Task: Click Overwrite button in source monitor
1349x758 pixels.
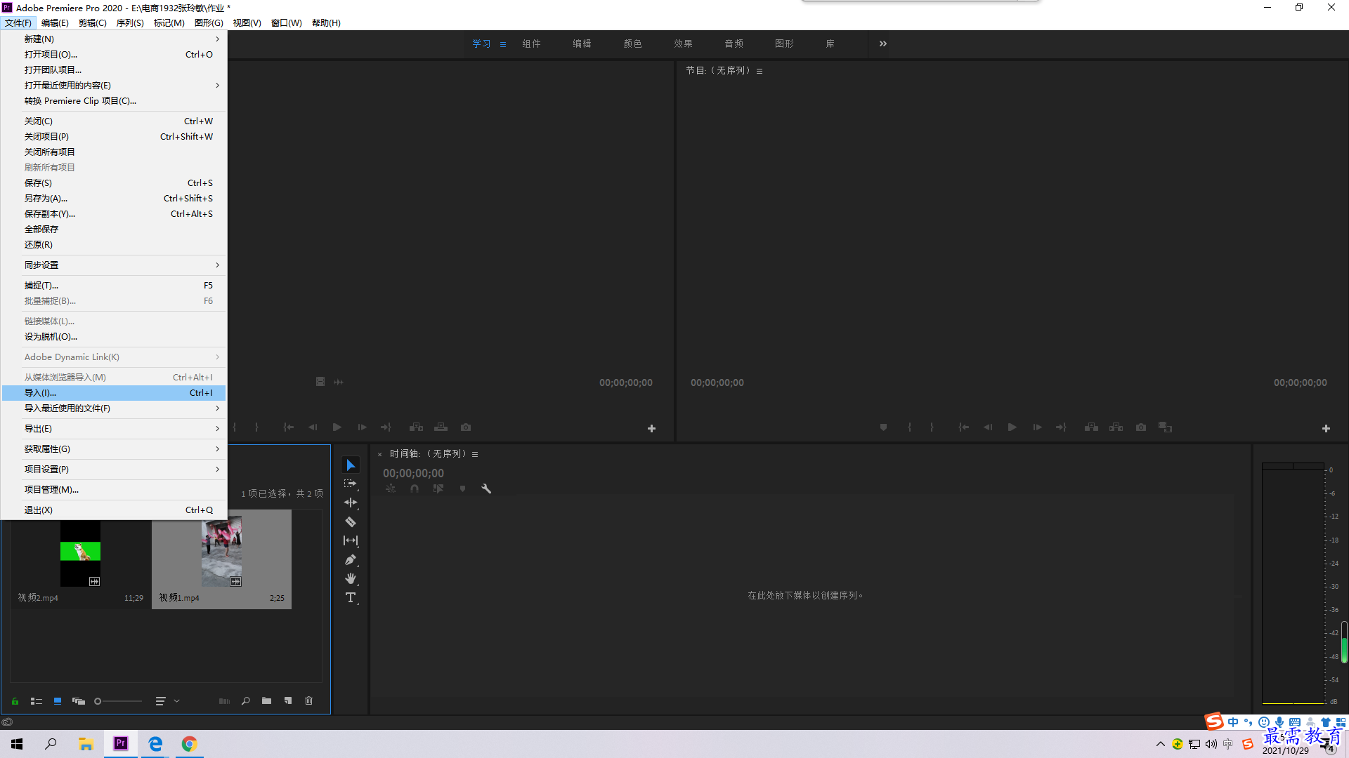Action: tap(441, 427)
